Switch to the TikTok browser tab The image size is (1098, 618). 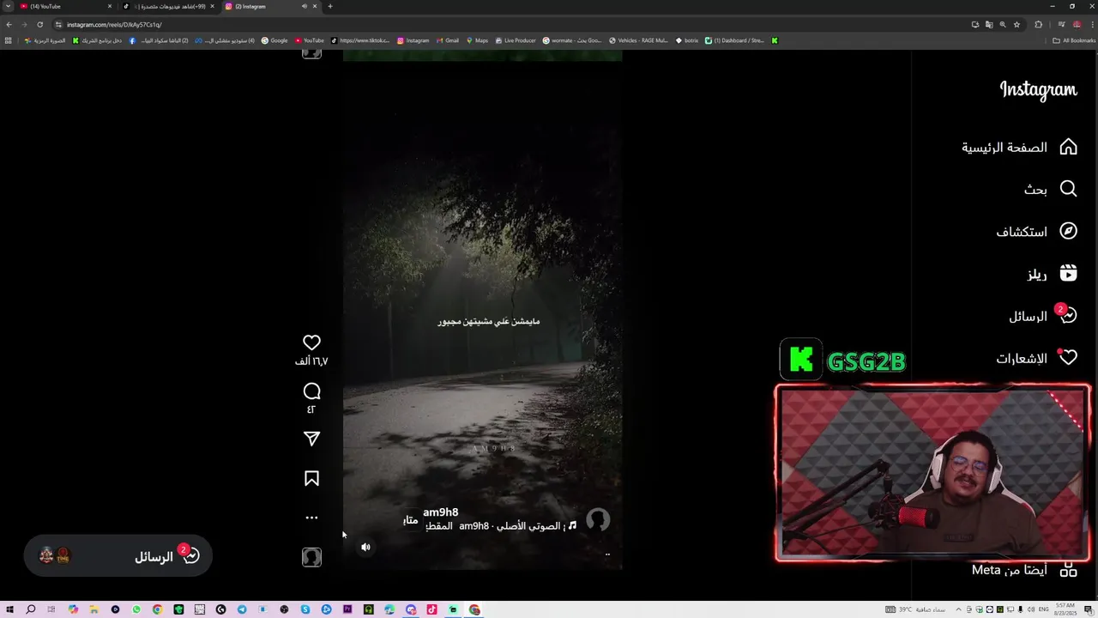[167, 6]
